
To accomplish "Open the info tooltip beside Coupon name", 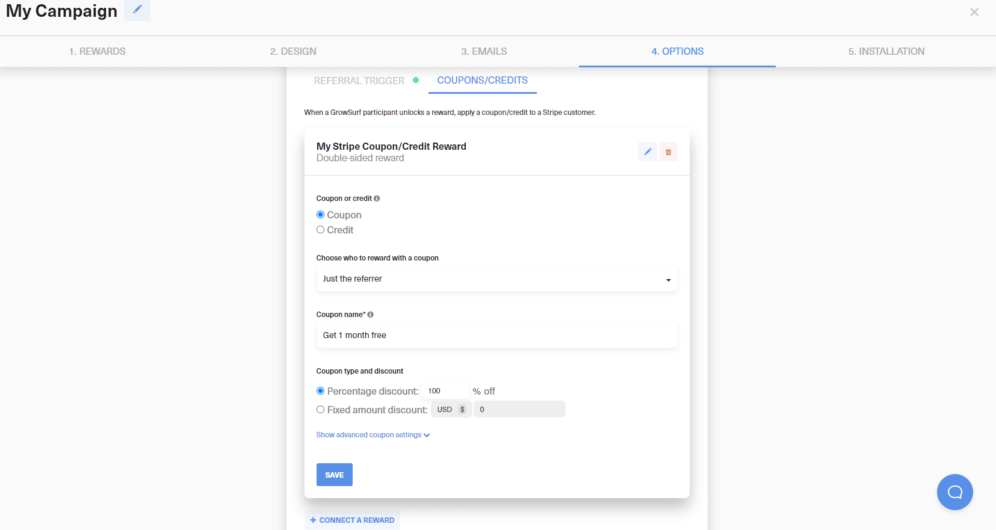I will [370, 315].
